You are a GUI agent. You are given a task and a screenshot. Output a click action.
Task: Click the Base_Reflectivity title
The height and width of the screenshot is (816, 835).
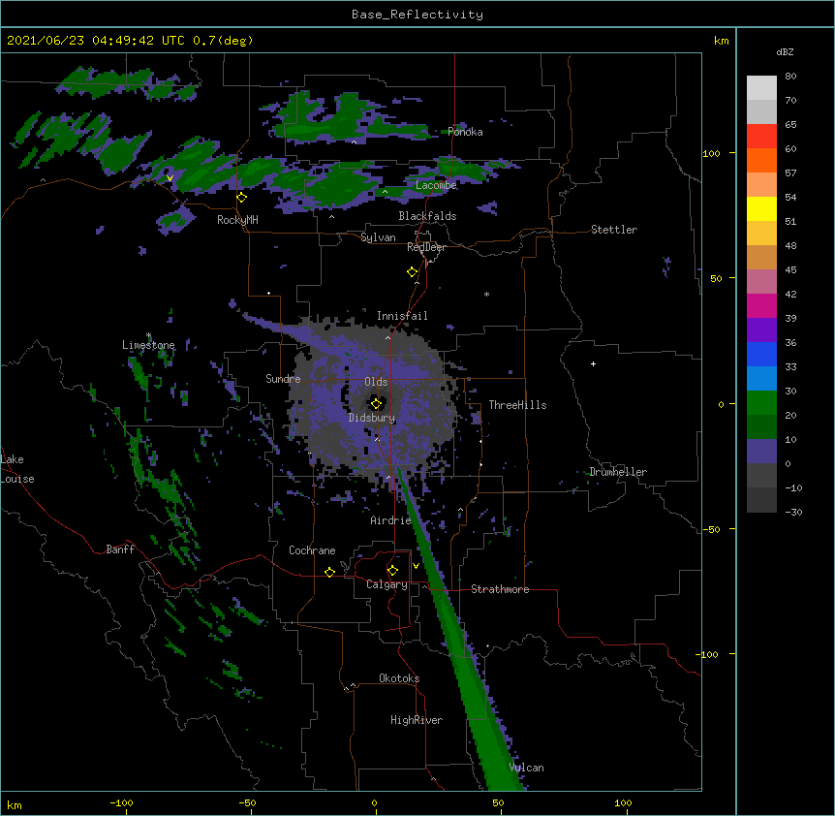coord(417,15)
